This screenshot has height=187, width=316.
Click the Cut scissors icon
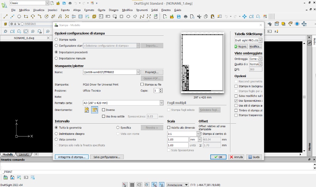[199, 16]
